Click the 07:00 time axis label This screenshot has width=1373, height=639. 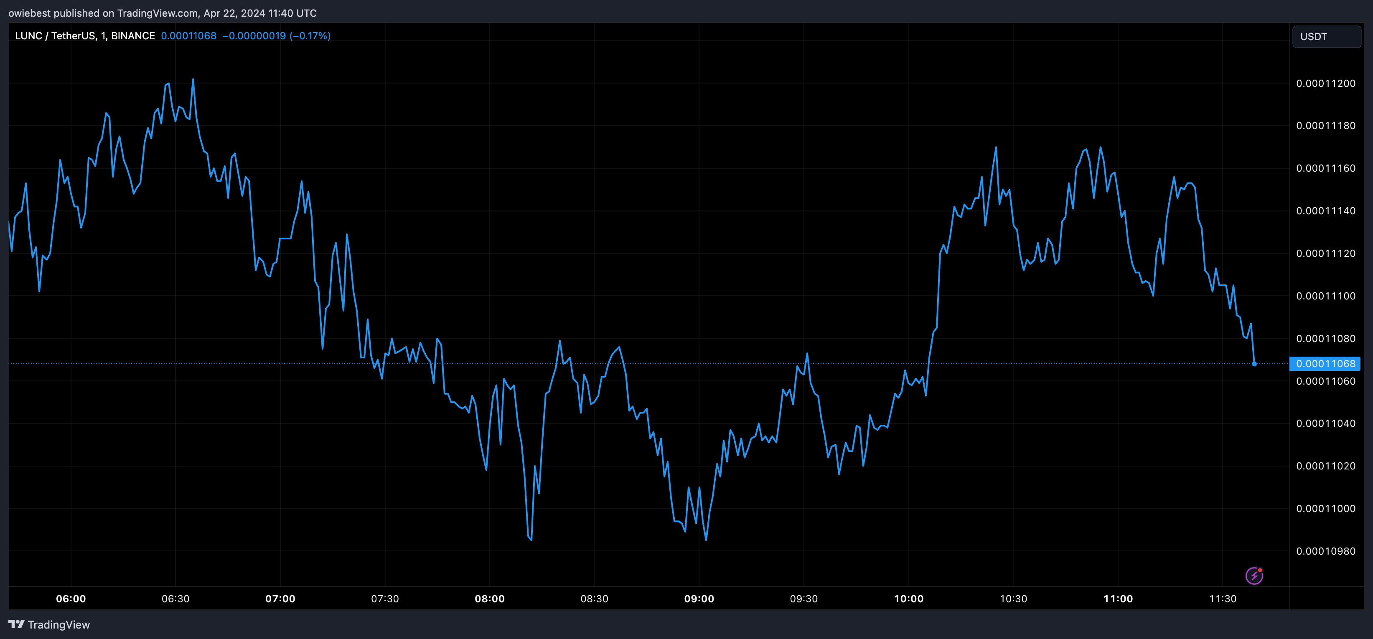280,598
